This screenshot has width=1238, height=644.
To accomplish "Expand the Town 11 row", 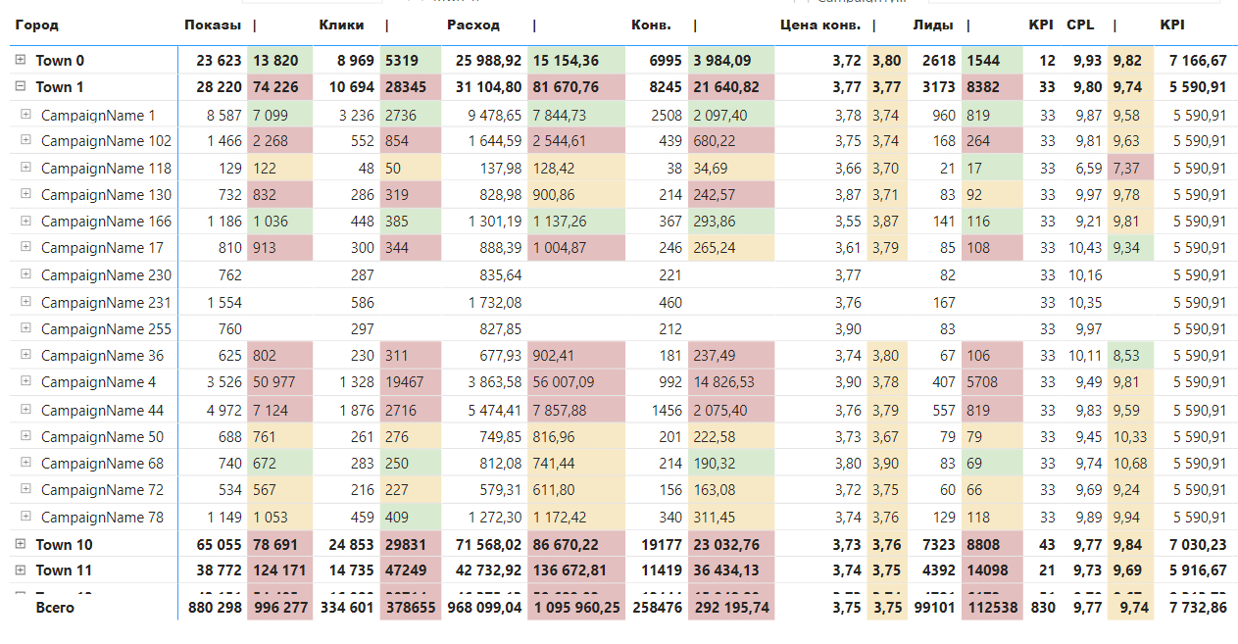I will [x=21, y=570].
